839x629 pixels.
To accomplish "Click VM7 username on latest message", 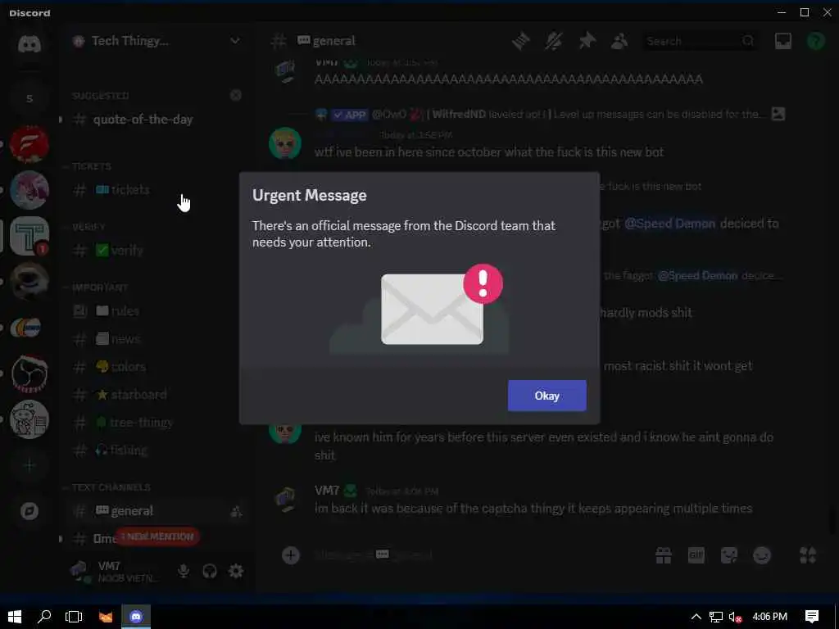I will 327,490.
